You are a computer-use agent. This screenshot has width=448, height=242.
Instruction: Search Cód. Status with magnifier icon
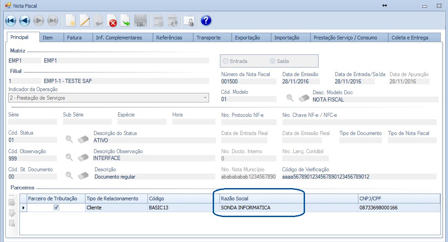pos(69,140)
